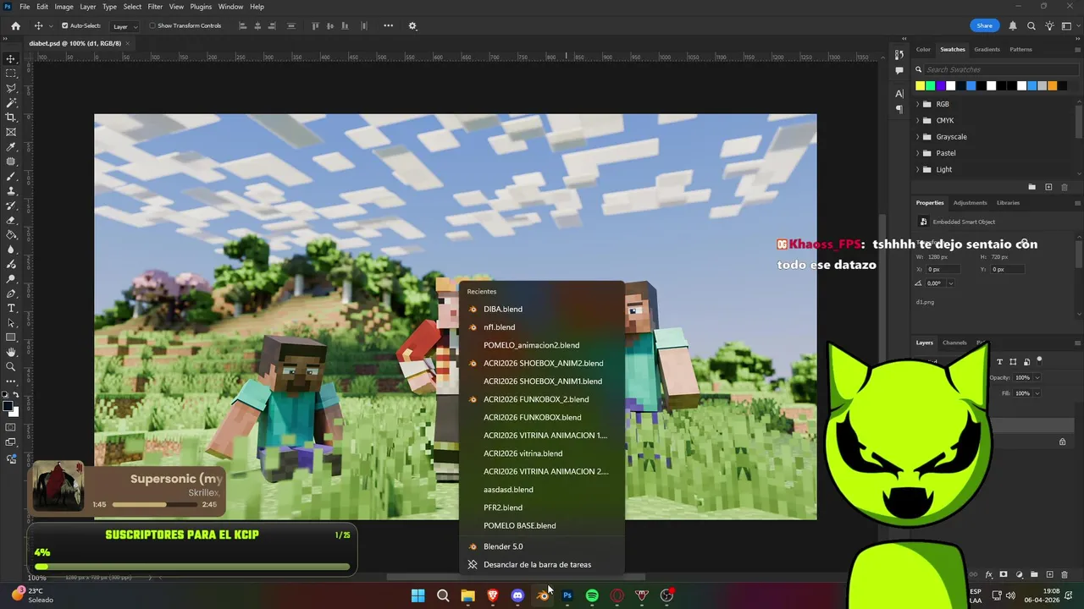Open the Character panel icon

[899, 93]
